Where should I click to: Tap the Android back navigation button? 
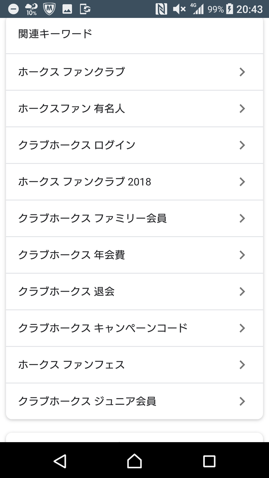[60, 461]
